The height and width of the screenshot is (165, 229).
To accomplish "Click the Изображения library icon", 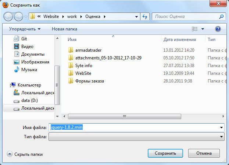I will (x=17, y=62).
